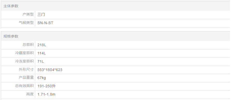The image size is (231, 100).
Task: Click the 71L freezer volume value
Action: click(41, 61)
